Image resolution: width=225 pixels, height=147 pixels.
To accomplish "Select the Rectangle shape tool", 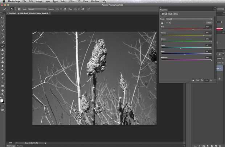I will [x=3, y=86].
